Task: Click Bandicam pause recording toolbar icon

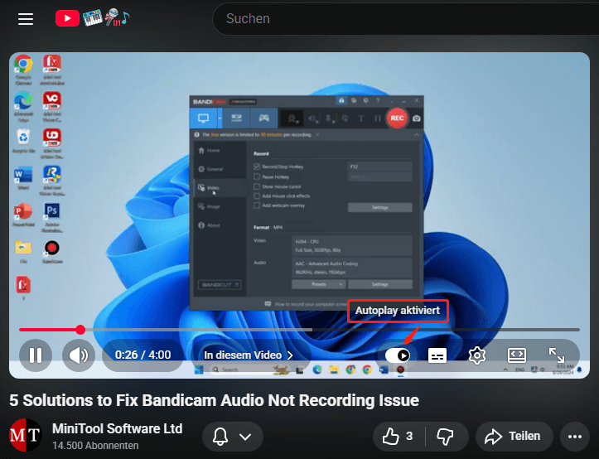Action: click(378, 118)
